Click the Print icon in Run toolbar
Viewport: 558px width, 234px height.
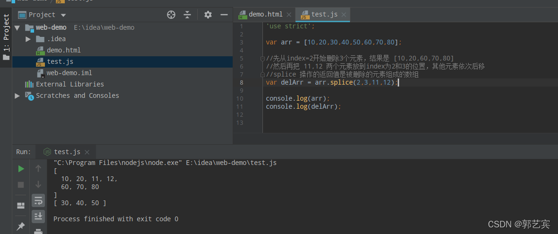point(38,231)
